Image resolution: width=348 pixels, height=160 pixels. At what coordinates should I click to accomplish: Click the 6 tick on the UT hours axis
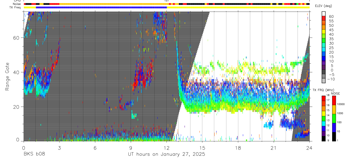pyautogui.click(x=95, y=148)
